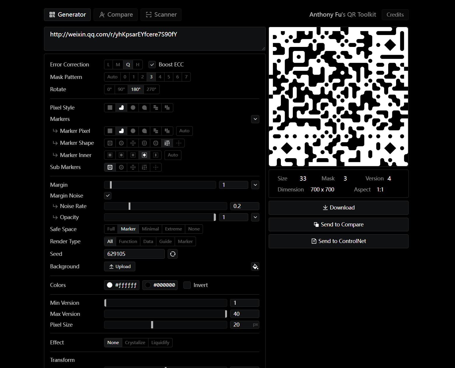Screen dimensions: 455x368
Task: Set Marker Inner to Auto
Action: (x=173, y=155)
